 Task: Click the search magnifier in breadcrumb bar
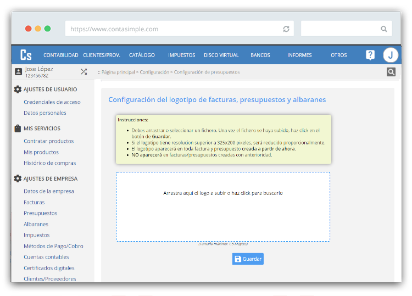pos(391,72)
